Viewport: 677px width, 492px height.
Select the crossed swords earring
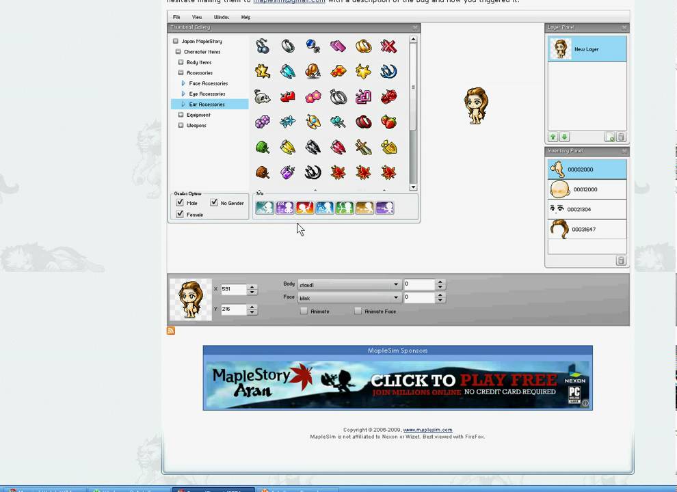363,147
